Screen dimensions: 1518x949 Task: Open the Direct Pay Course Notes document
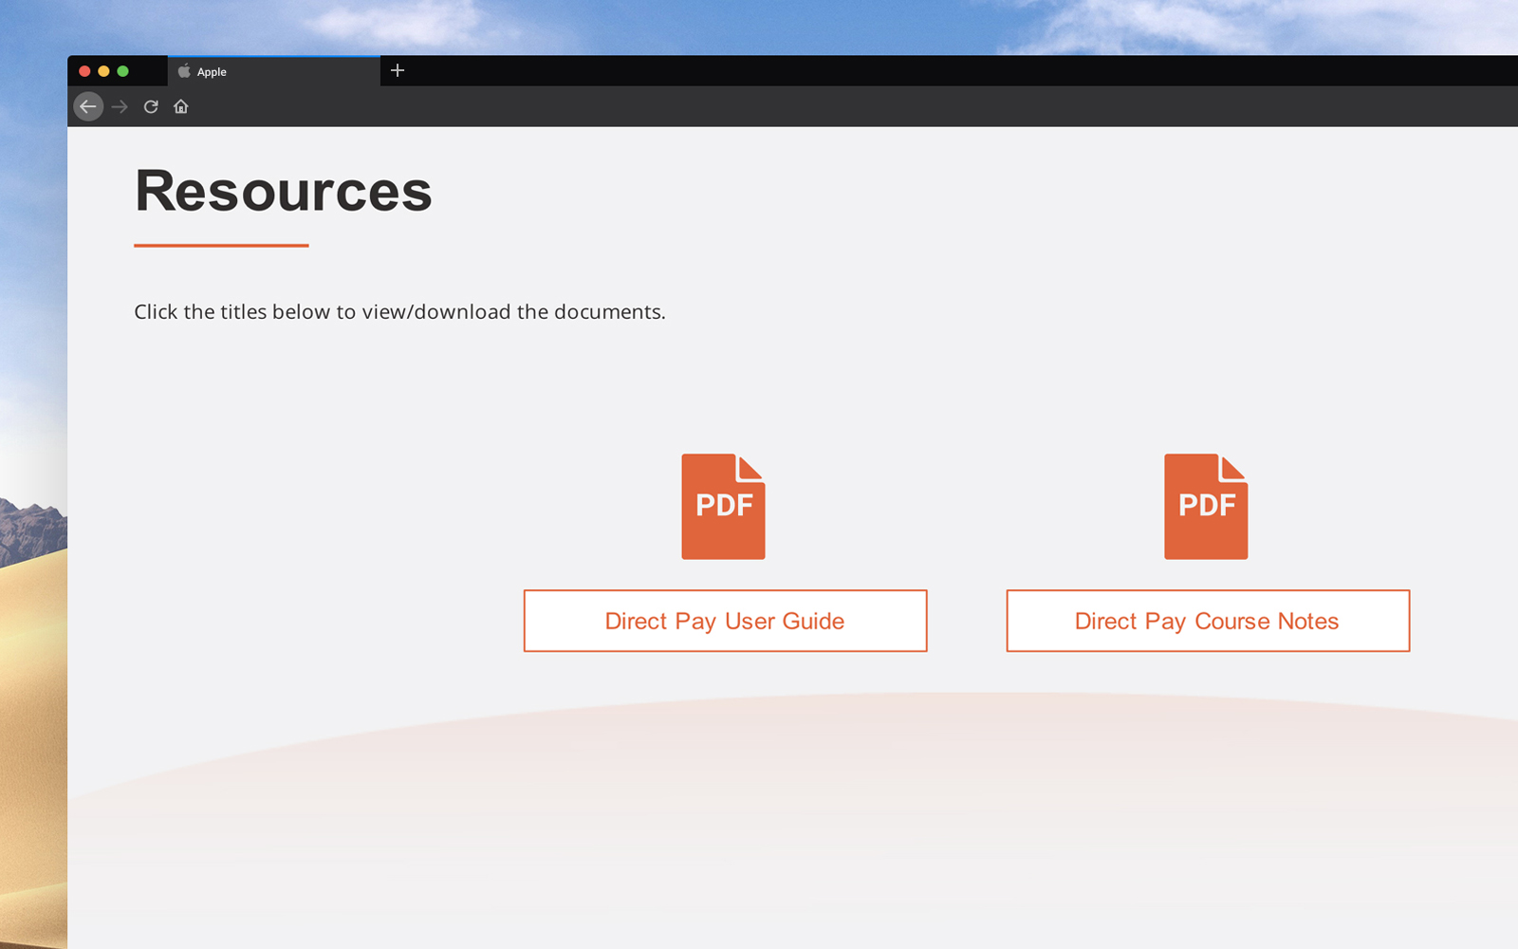point(1207,621)
